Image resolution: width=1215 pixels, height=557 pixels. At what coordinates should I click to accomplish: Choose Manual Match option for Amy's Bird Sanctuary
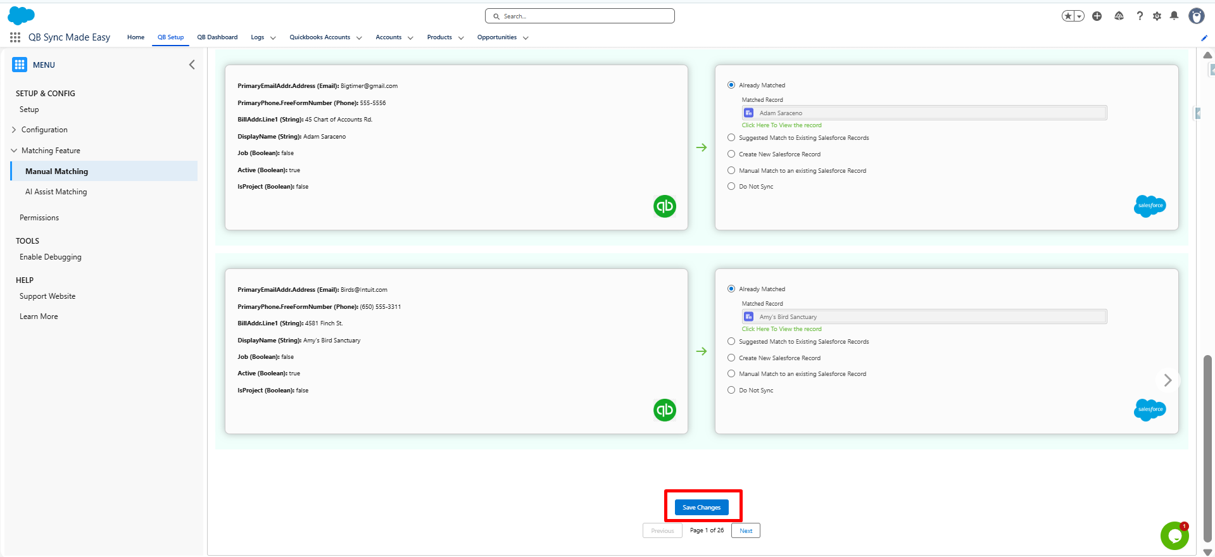pos(731,373)
